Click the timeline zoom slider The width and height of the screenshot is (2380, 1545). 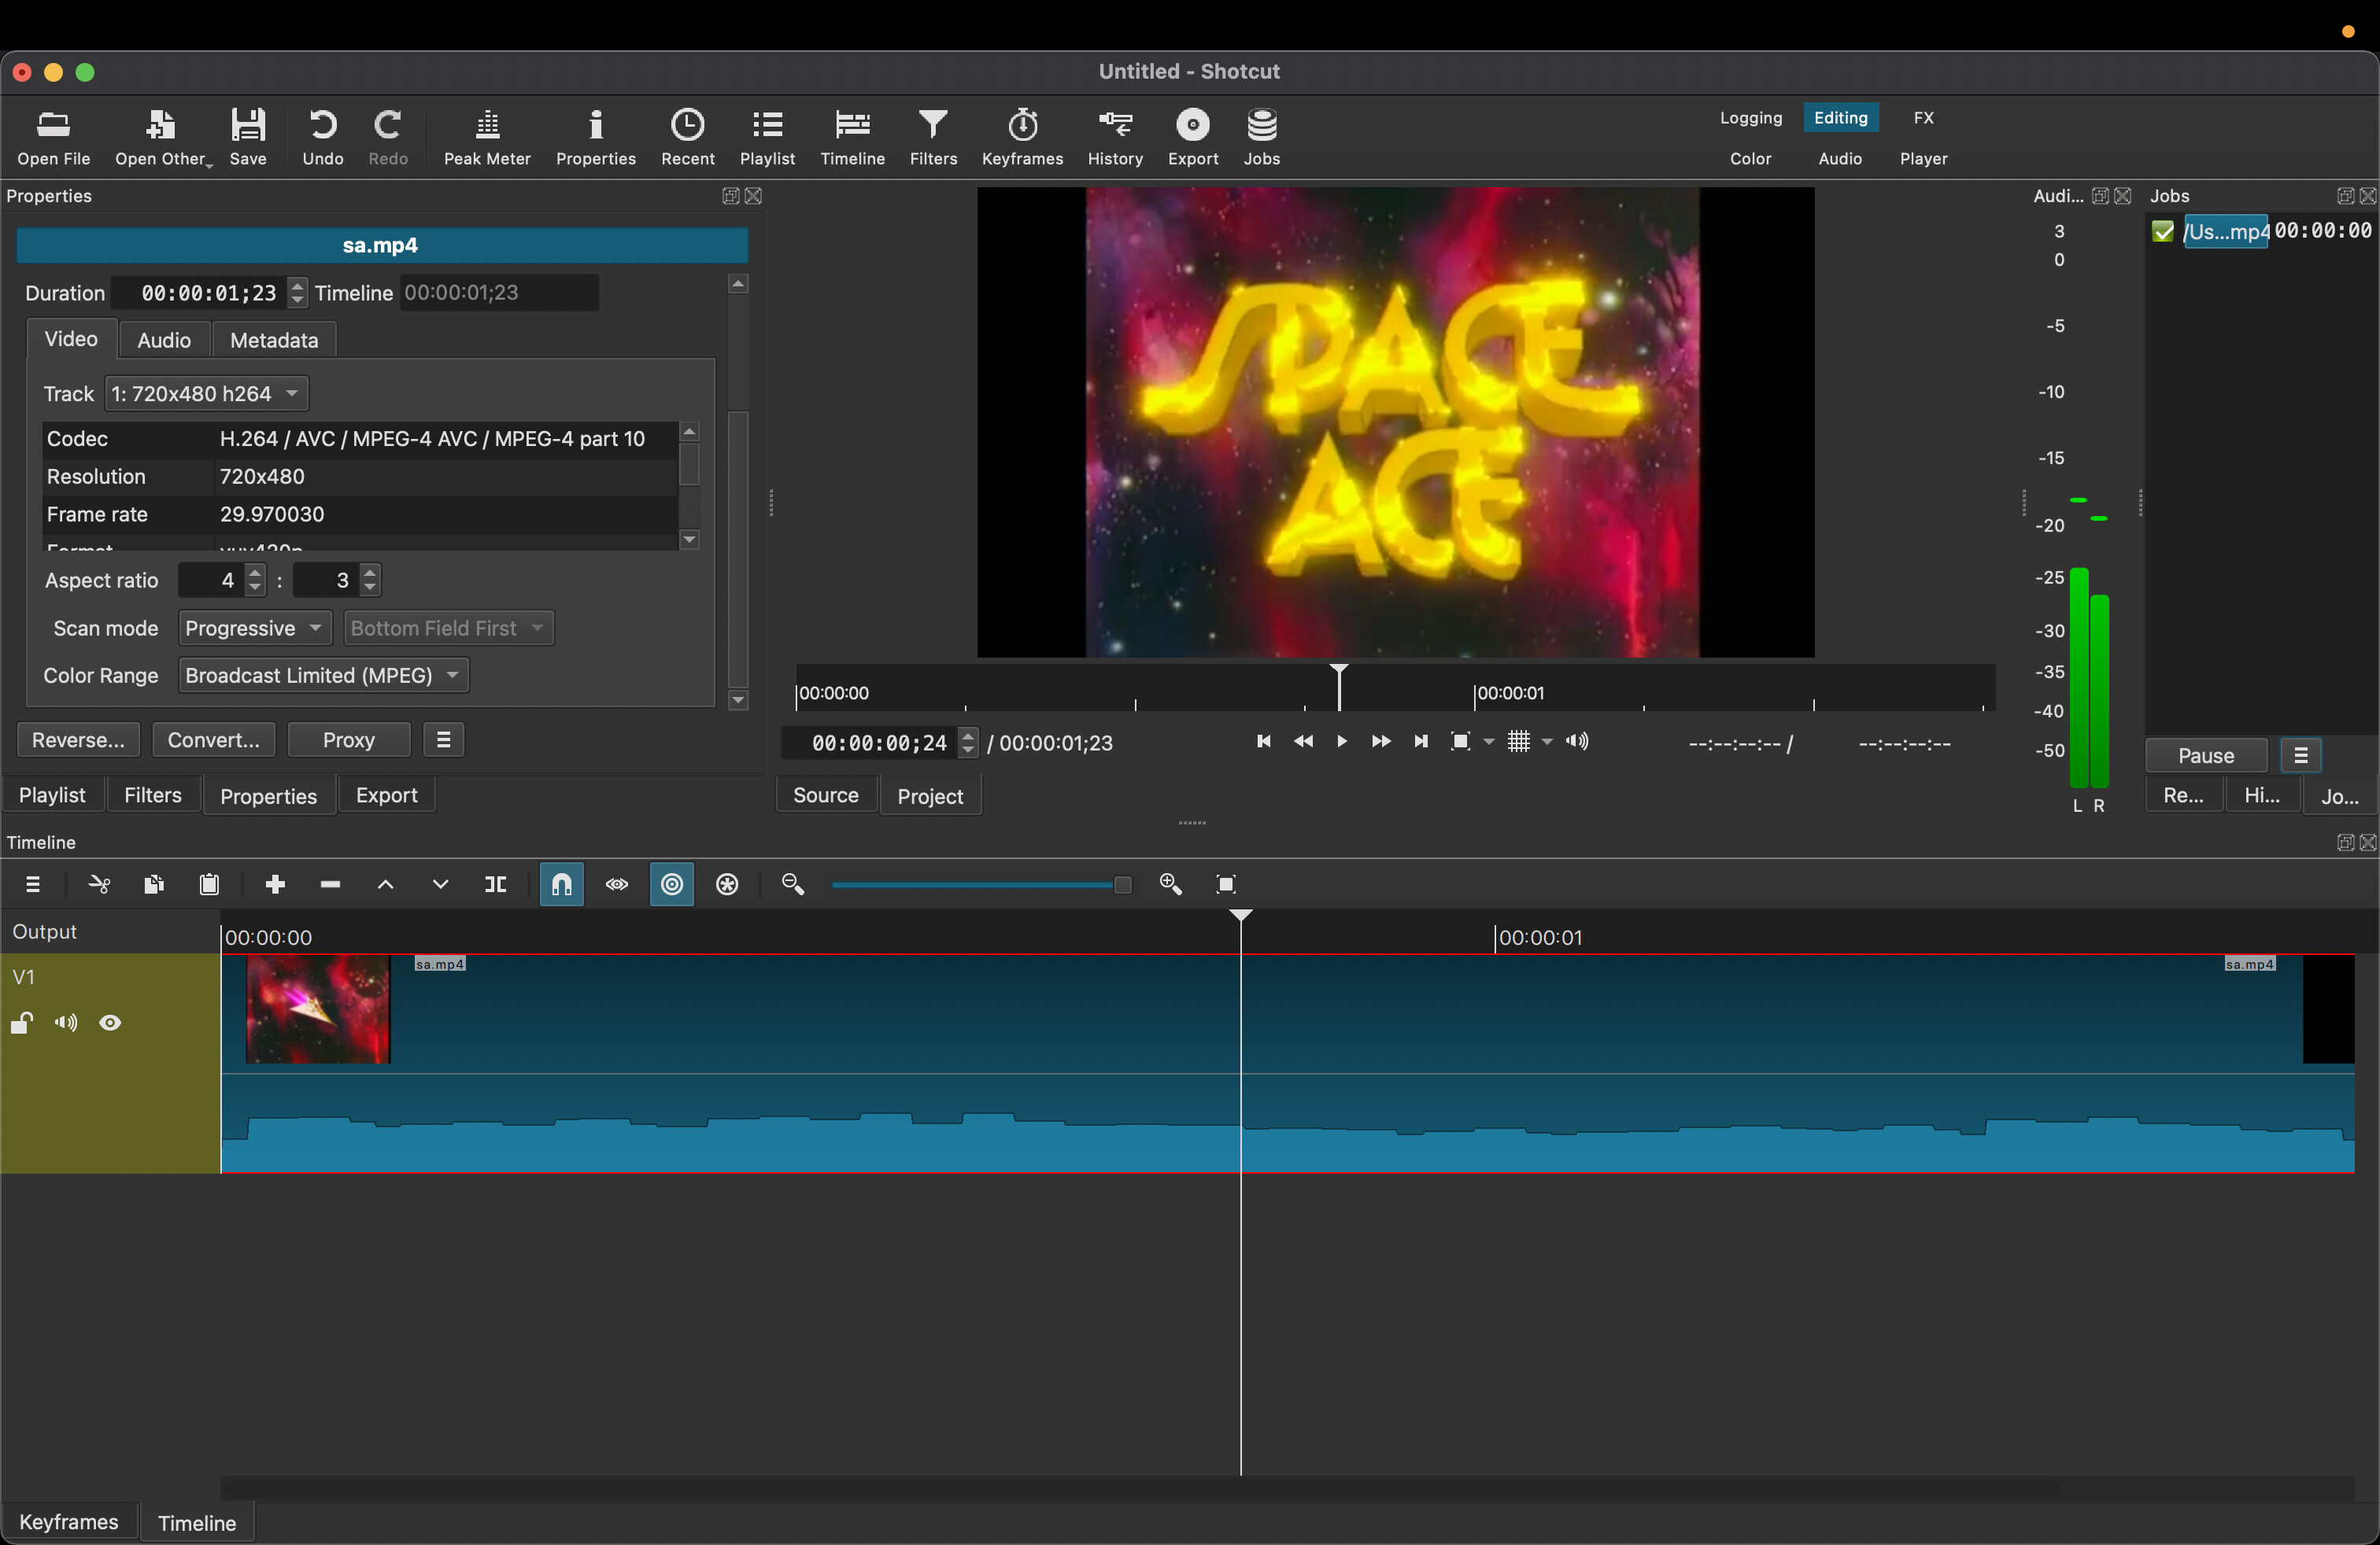tap(980, 884)
